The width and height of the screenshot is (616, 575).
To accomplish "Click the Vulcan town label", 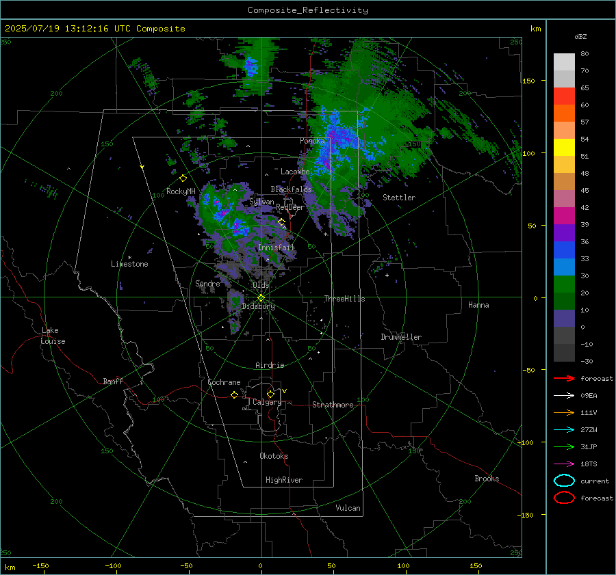I will [348, 508].
